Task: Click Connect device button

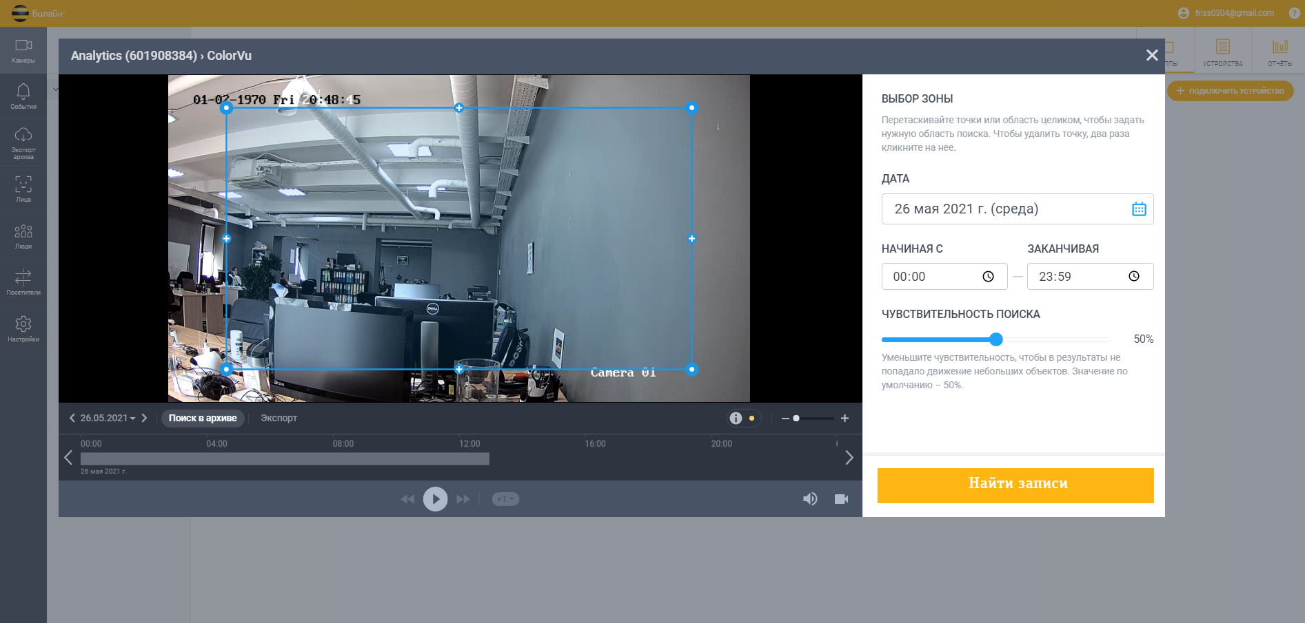Action: coord(1231,91)
